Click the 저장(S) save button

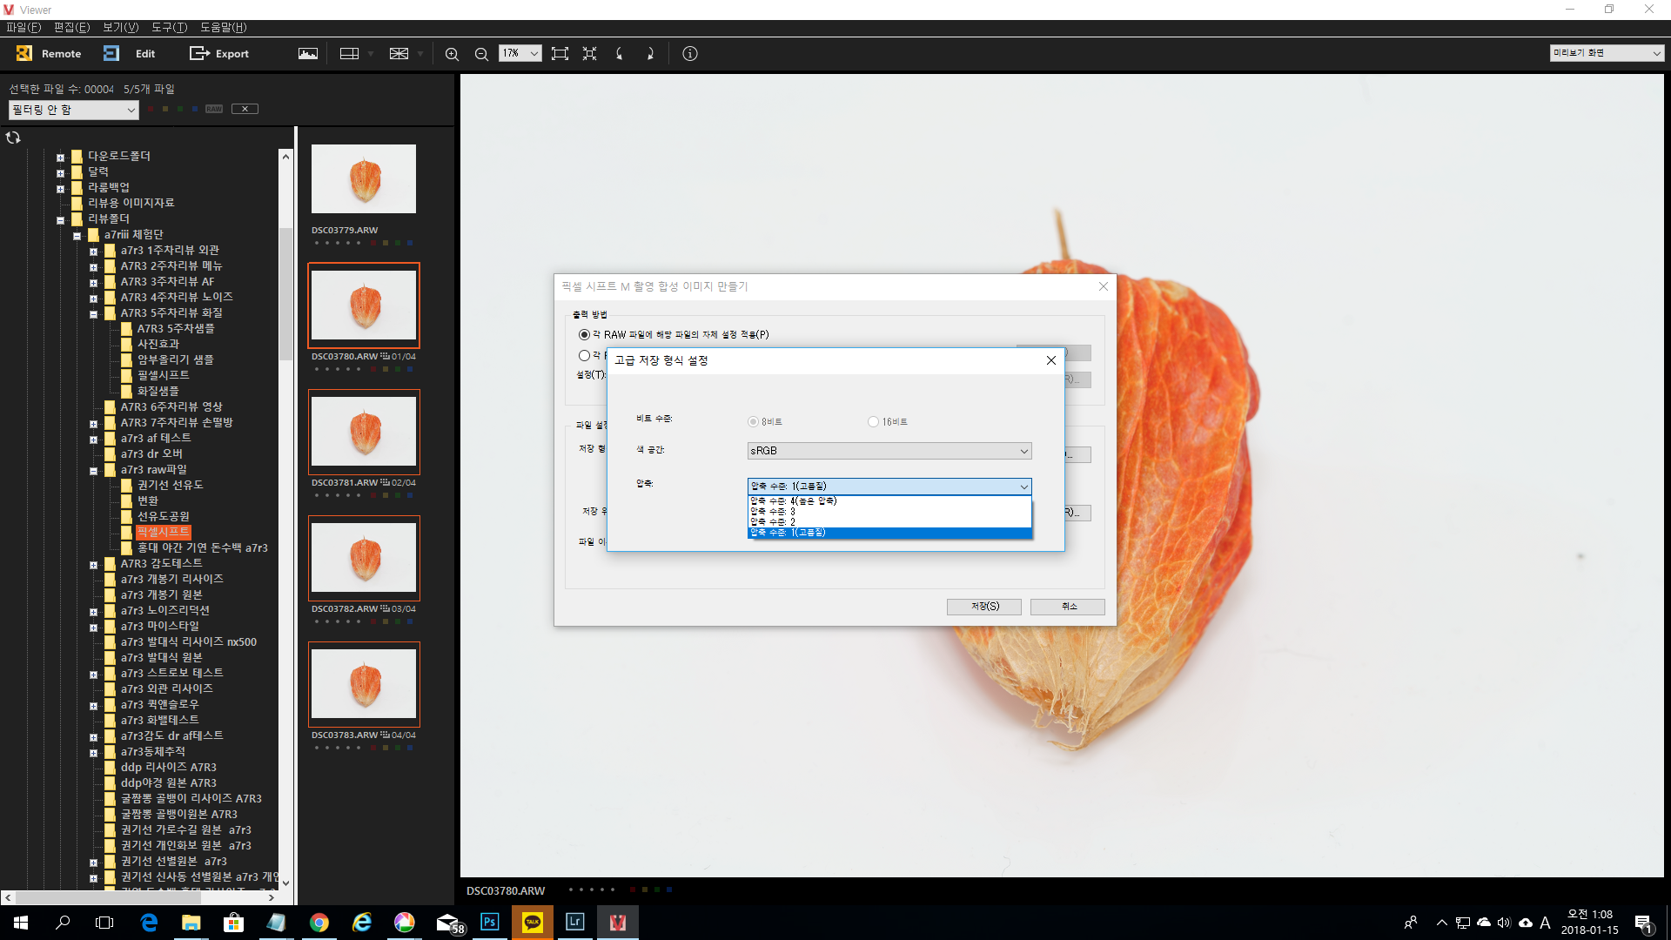point(984,607)
